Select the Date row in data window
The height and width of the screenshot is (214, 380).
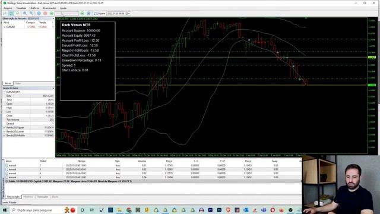coord(28,96)
